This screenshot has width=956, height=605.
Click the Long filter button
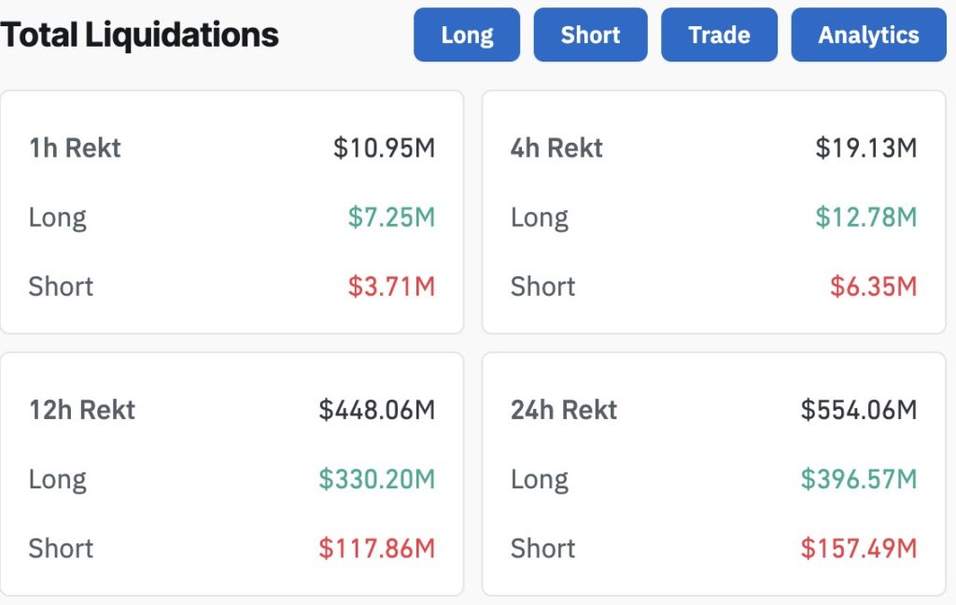(x=466, y=35)
